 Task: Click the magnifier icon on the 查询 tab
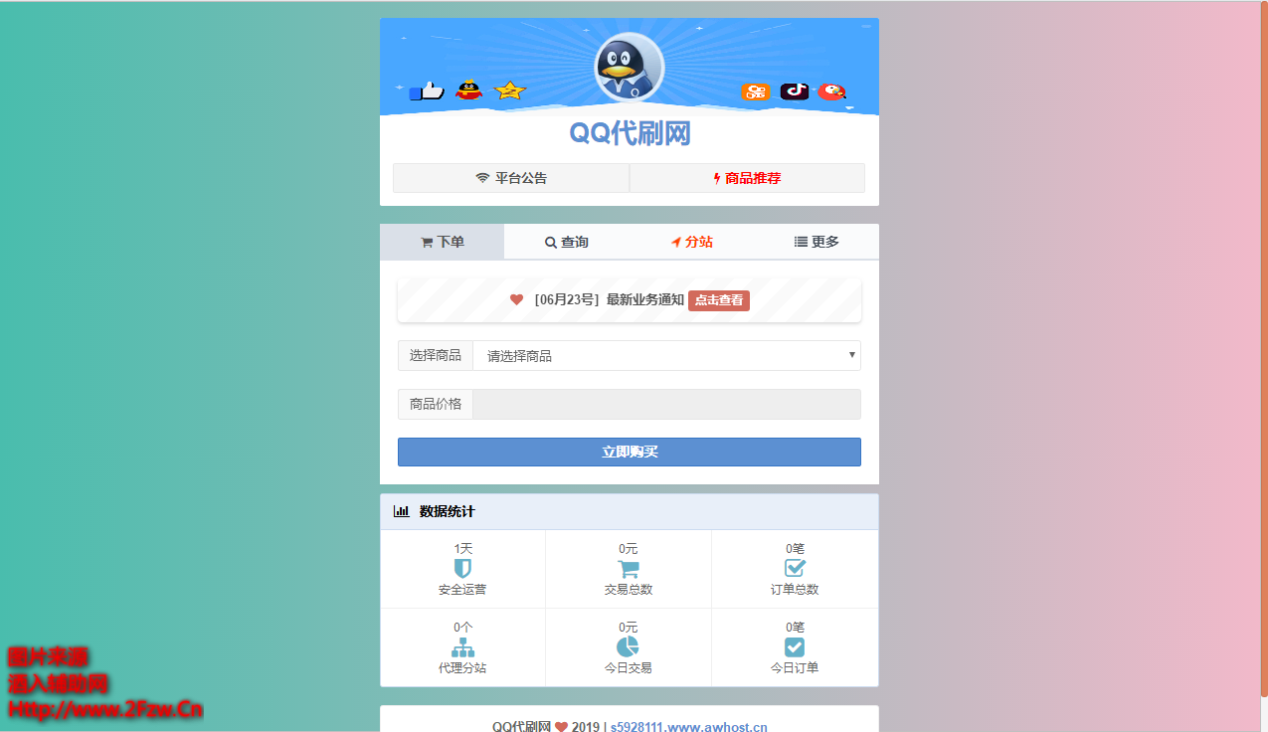tap(551, 242)
